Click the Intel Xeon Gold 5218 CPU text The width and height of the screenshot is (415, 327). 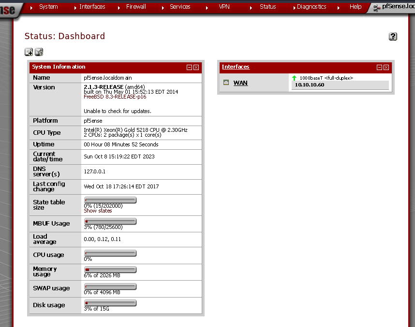click(x=135, y=130)
